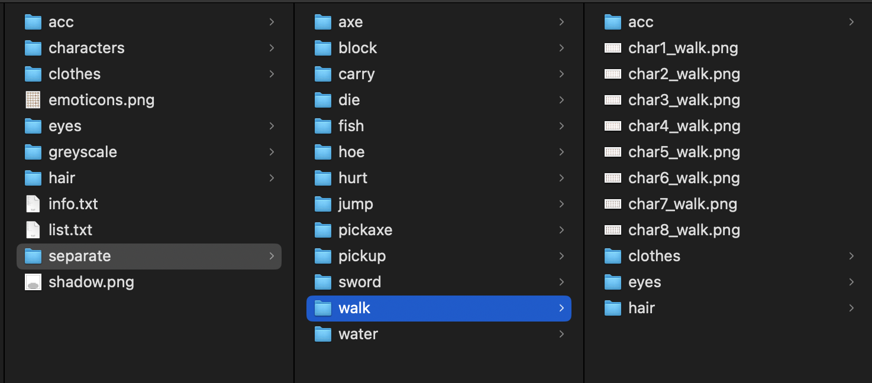Select the list.txt document icon

[x=33, y=230]
